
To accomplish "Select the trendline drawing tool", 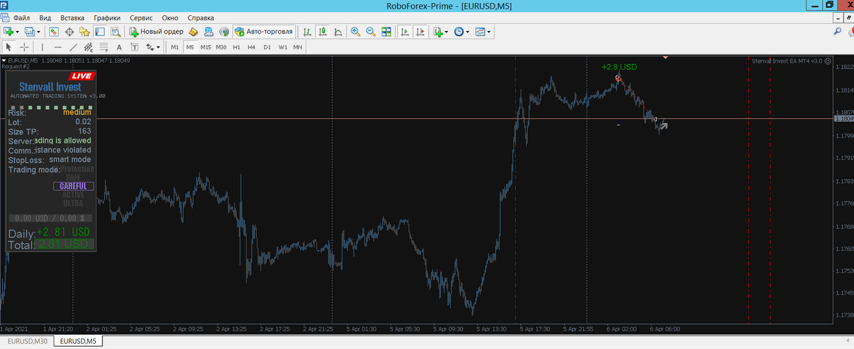I will pos(73,47).
